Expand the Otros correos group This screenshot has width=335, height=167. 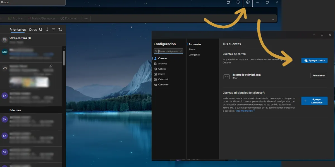20,38
